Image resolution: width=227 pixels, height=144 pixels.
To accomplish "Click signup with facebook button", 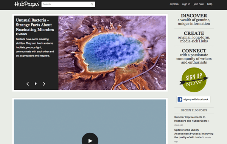I will pos(193,100).
